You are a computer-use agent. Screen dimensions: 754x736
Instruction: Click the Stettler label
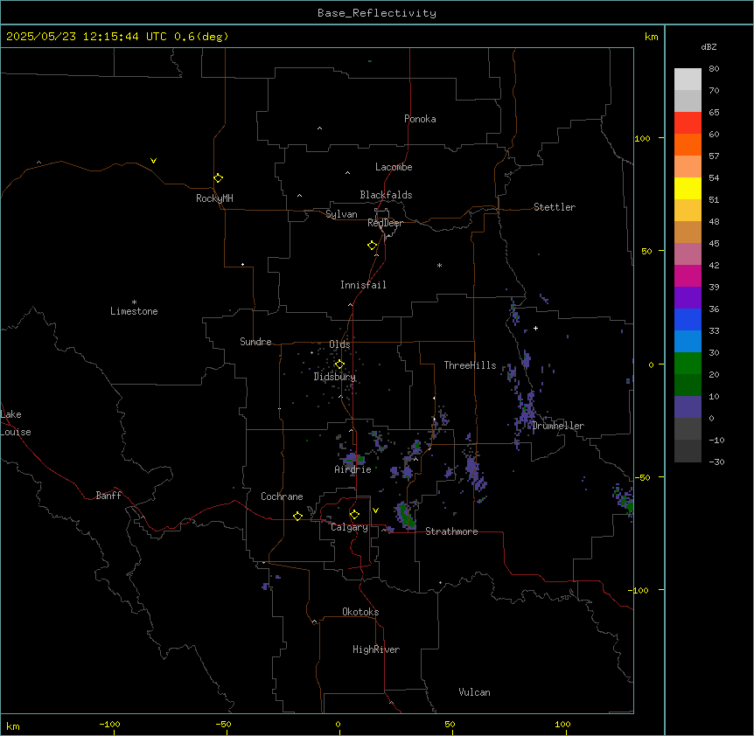point(555,207)
